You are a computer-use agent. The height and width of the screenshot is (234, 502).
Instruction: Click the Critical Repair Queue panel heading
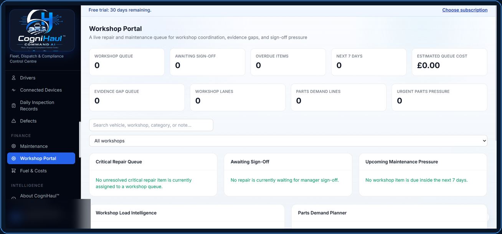(119, 162)
